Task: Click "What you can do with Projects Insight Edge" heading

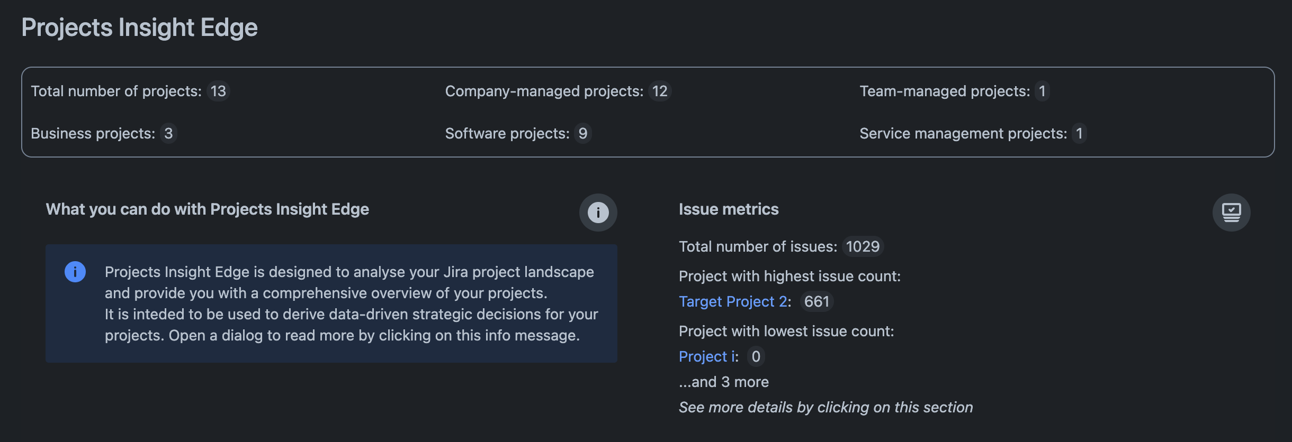Action: click(x=208, y=209)
